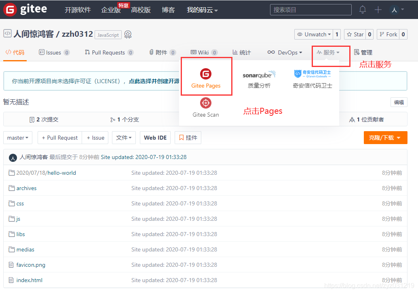The height and width of the screenshot is (293, 418).
Task: Star the repository
Action: tap(355, 34)
